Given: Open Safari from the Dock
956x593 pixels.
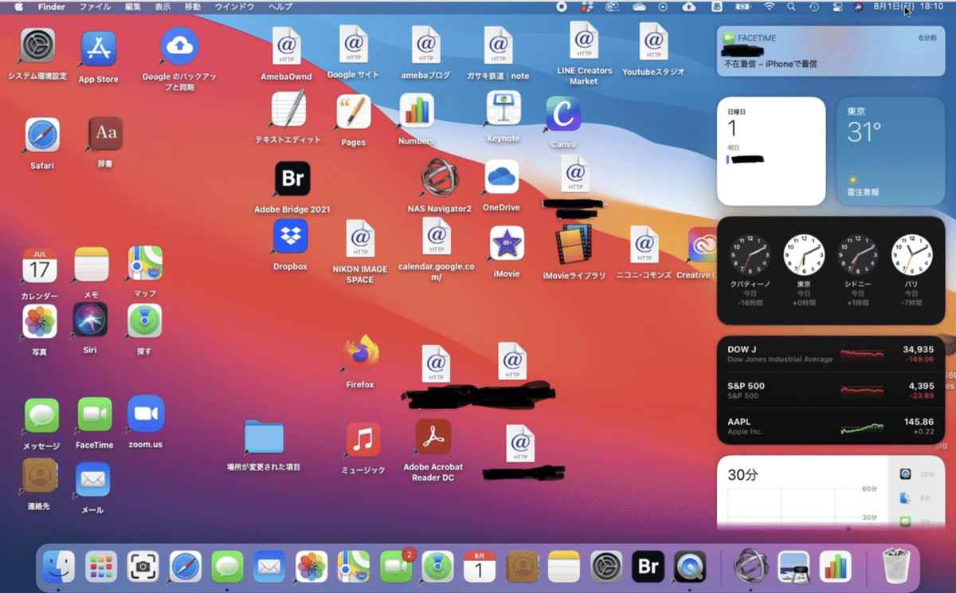Looking at the screenshot, I should (186, 567).
